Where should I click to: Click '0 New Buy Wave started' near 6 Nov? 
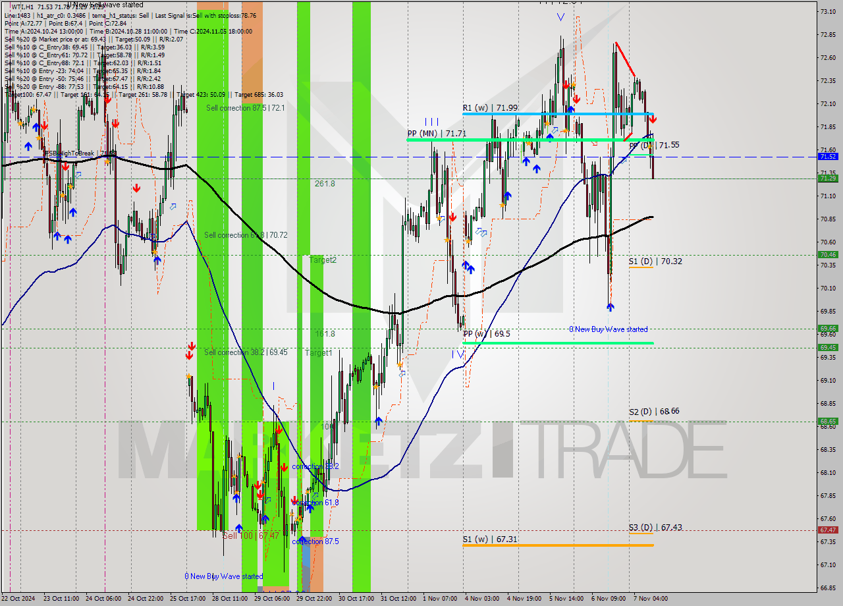pos(609,329)
